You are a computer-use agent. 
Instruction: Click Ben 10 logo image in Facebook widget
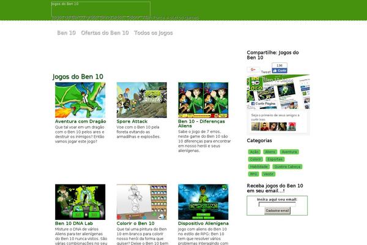coord(255,84)
